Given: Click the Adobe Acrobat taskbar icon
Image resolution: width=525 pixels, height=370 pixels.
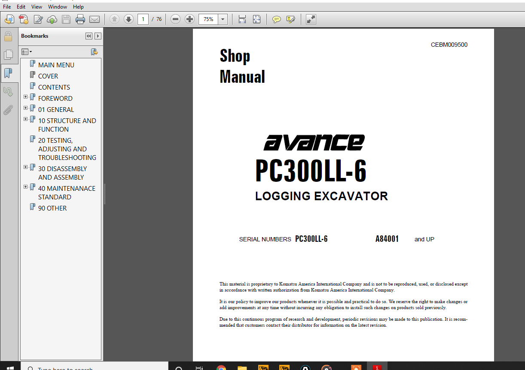Looking at the screenshot, I should pyautogui.click(x=377, y=367).
